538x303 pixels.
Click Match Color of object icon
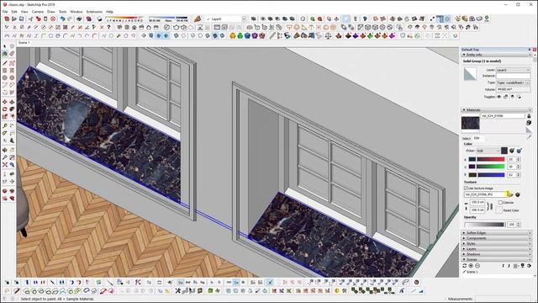[512, 151]
